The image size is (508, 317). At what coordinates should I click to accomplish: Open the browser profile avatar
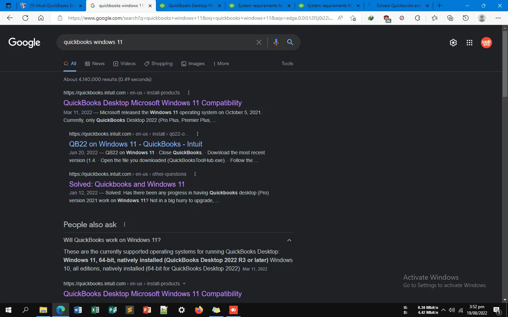click(x=482, y=18)
